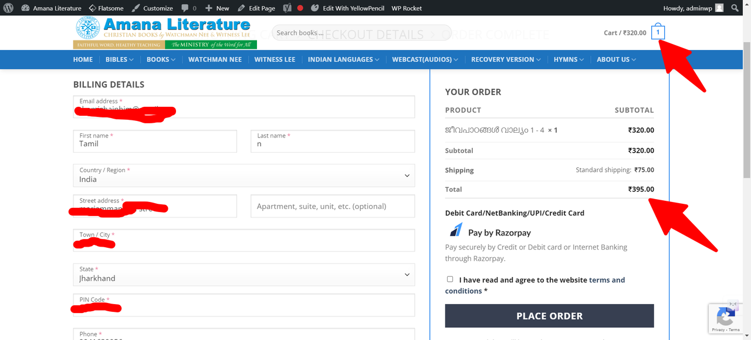Screen dimensions: 751x340
Task: Open Cart / ₹320.00 link
Action: point(625,33)
